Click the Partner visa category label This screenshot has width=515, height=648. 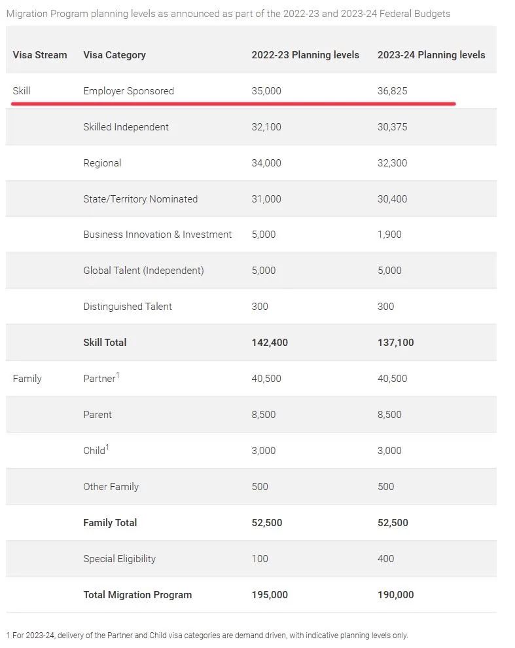[99, 379]
